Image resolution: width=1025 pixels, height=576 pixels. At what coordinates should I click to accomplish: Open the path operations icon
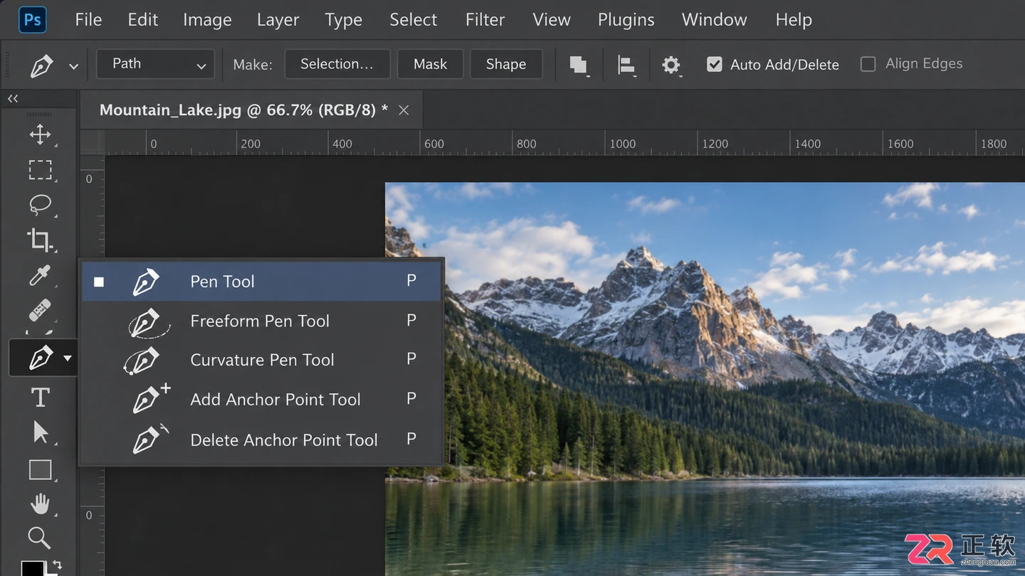pos(579,65)
